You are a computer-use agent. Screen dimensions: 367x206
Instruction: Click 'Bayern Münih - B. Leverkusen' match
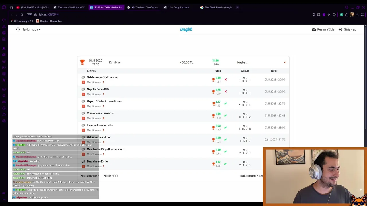coord(104,101)
